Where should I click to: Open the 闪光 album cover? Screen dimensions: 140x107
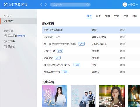[83, 96]
